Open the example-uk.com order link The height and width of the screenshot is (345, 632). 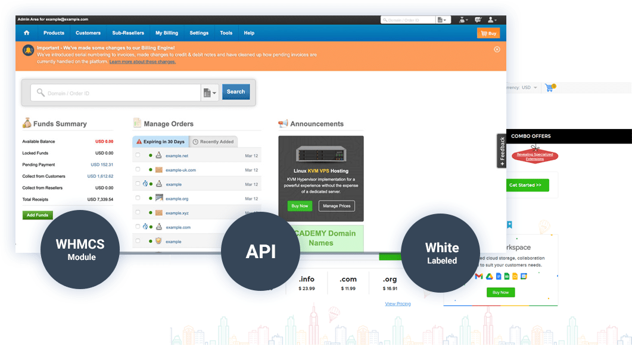click(180, 170)
